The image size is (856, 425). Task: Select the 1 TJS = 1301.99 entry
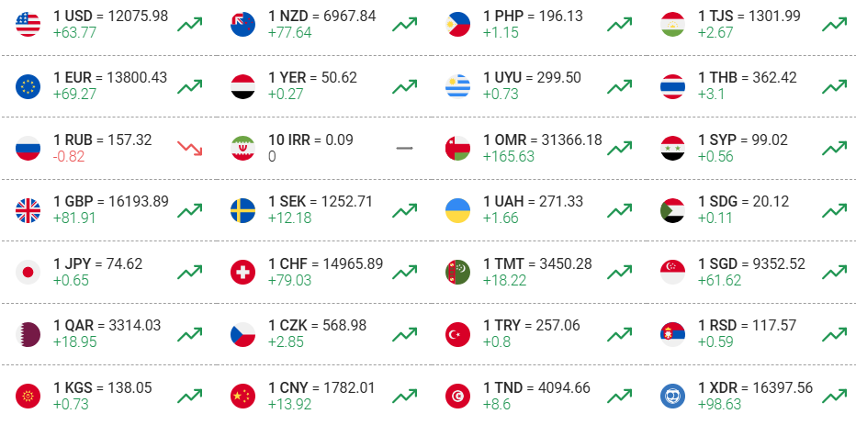[x=749, y=16]
